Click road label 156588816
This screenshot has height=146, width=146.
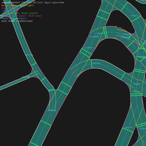pyautogui.click(x=52, y=110)
